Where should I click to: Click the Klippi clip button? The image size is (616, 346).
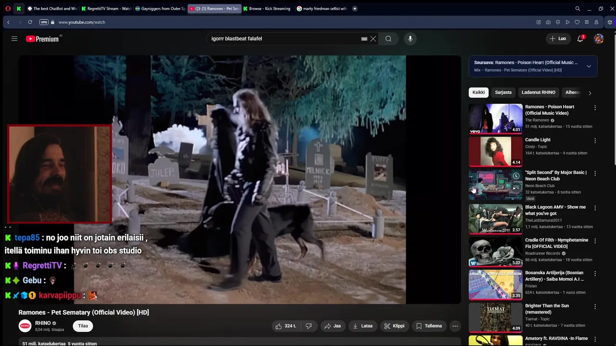(x=394, y=326)
